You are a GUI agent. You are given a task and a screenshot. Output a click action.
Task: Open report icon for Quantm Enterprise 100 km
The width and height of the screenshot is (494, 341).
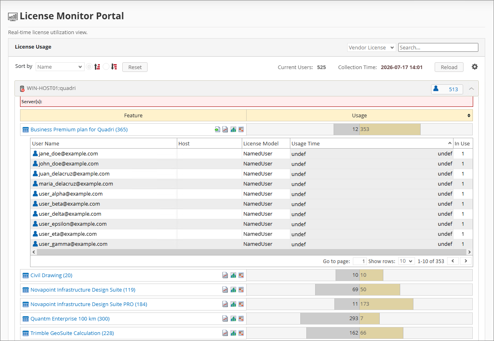tap(241, 319)
